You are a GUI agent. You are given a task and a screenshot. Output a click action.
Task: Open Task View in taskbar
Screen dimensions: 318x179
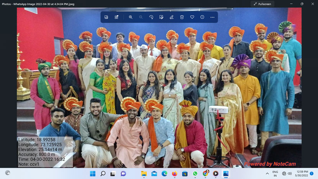[113, 174]
